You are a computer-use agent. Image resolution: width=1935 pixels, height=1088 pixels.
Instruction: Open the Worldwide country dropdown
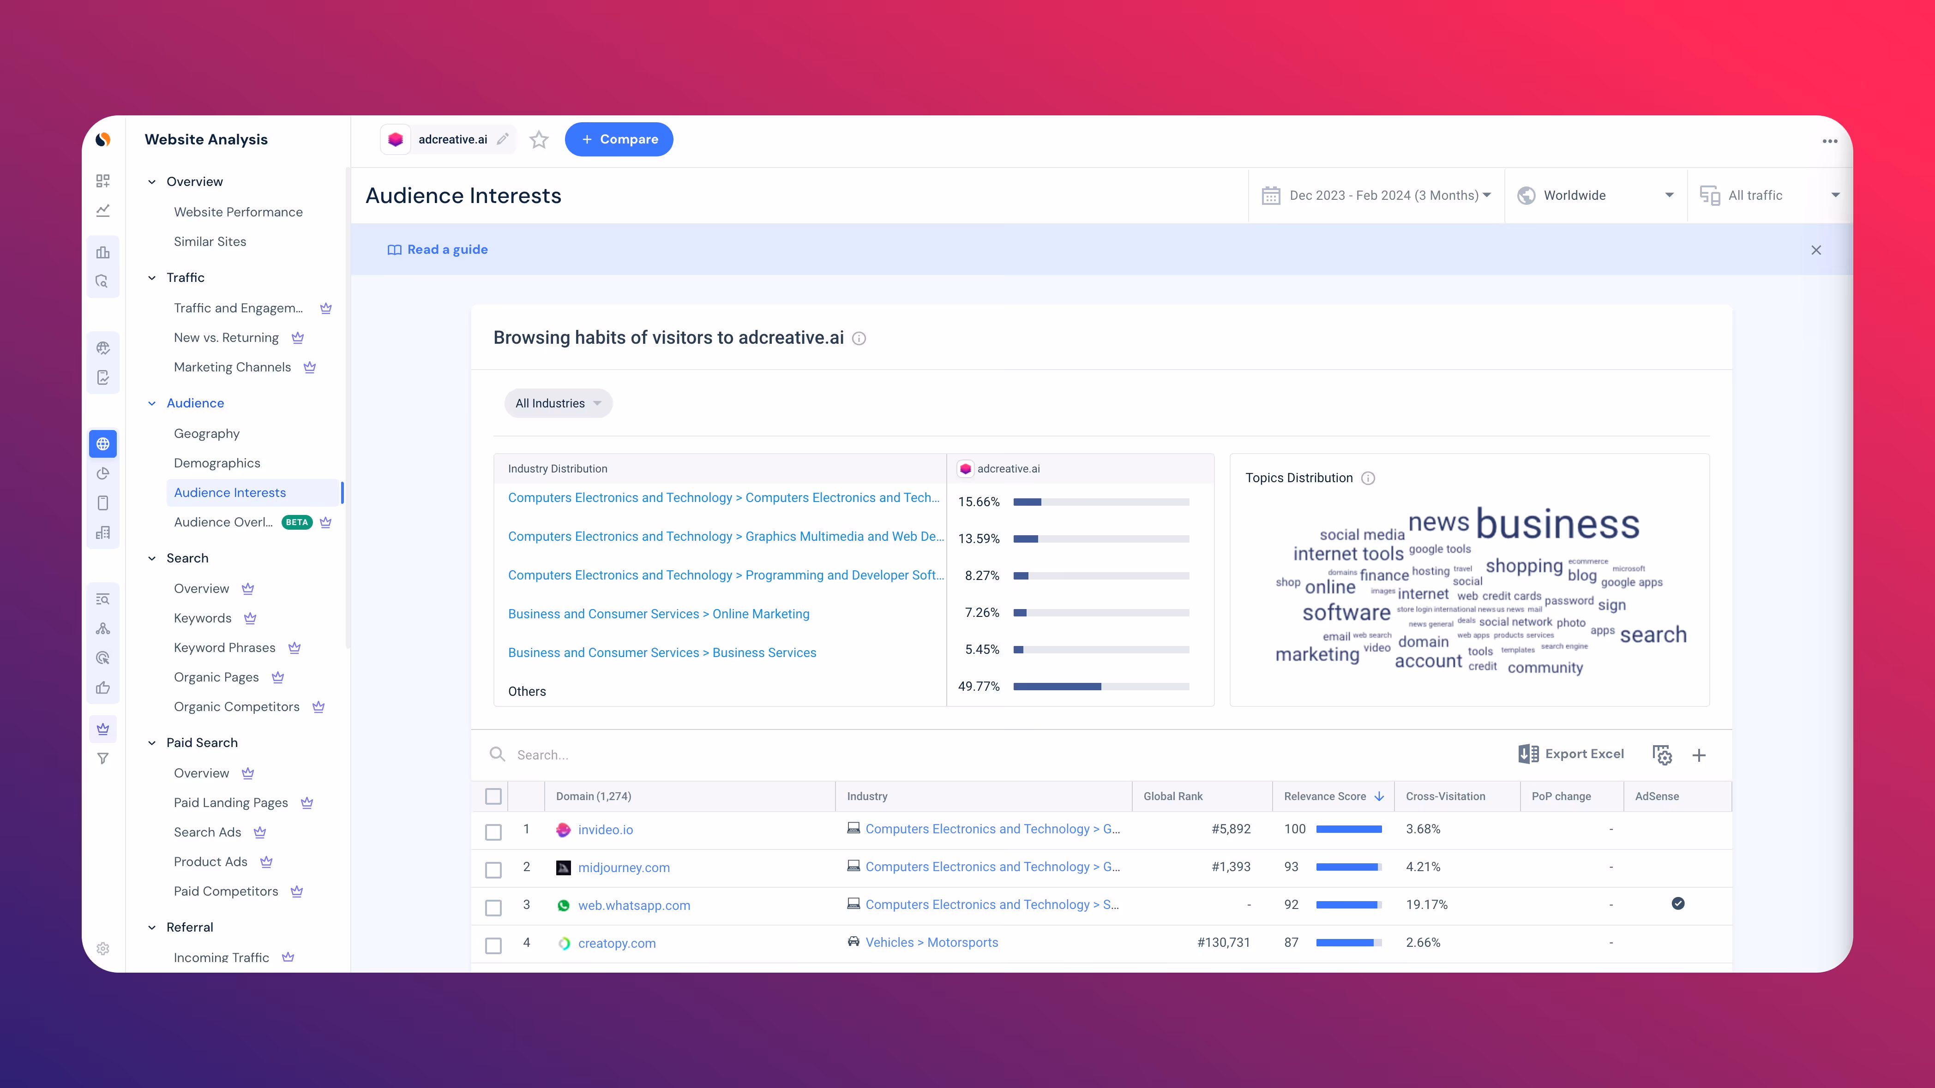(x=1596, y=195)
